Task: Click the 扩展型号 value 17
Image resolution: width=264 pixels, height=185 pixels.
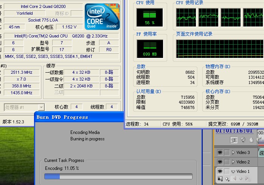Action: (62, 50)
